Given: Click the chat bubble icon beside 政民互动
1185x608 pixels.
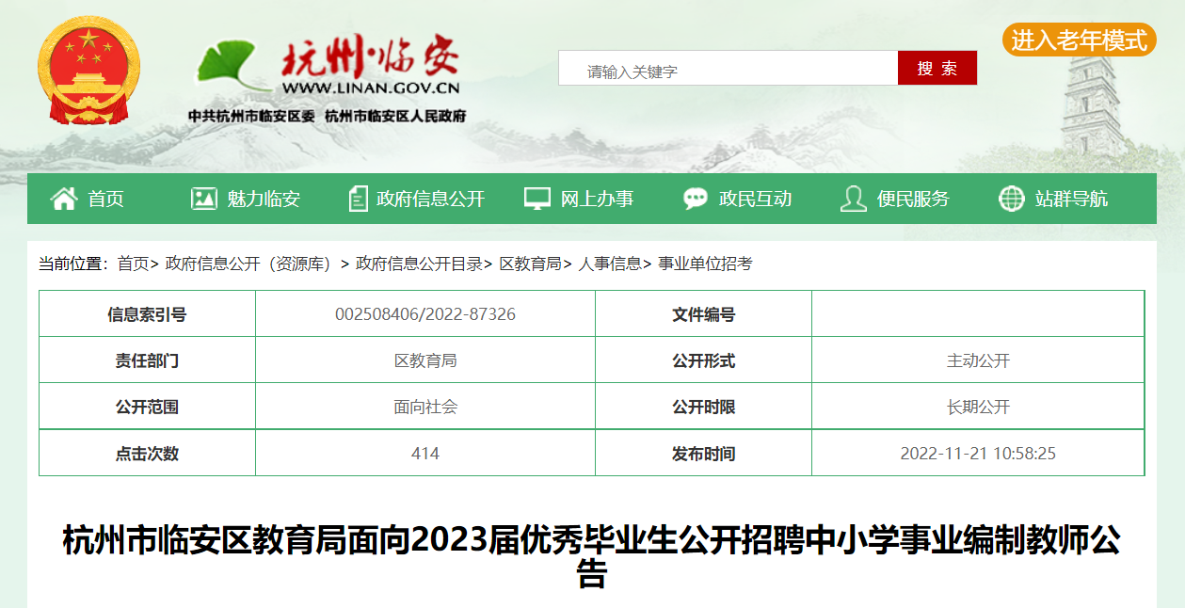Looking at the screenshot, I should (x=696, y=199).
